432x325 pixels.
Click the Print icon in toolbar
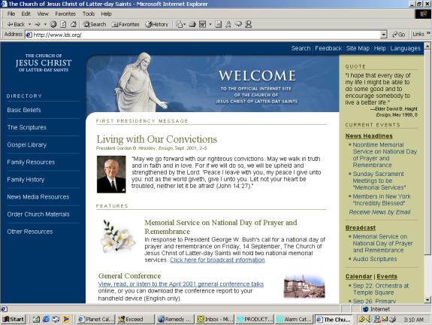coord(192,24)
